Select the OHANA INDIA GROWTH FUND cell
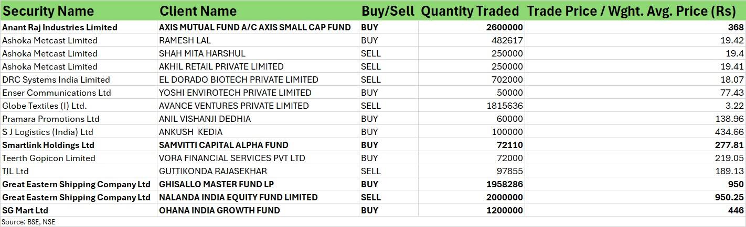The height and width of the screenshot is (227, 746). 219,210
